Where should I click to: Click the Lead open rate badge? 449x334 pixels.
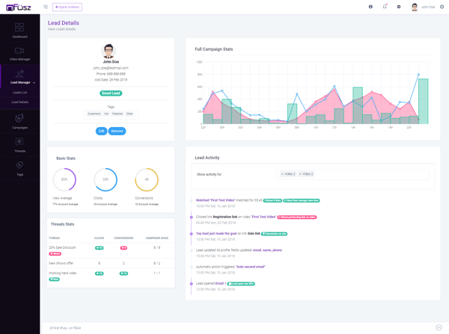pyautogui.click(x=241, y=284)
